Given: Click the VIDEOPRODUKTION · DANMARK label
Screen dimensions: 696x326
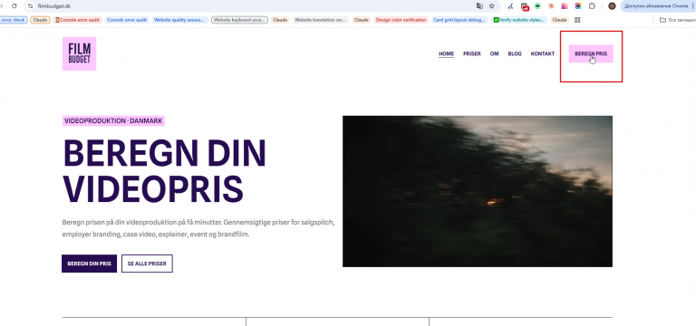Looking at the screenshot, I should 113,121.
